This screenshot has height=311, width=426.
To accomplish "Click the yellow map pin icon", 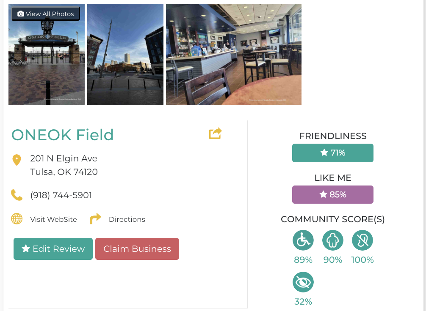I will point(17,160).
